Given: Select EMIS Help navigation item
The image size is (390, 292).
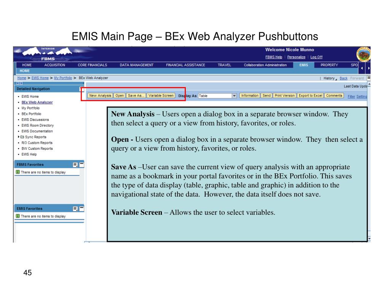Looking at the screenshot, I should pyautogui.click(x=29, y=154).
